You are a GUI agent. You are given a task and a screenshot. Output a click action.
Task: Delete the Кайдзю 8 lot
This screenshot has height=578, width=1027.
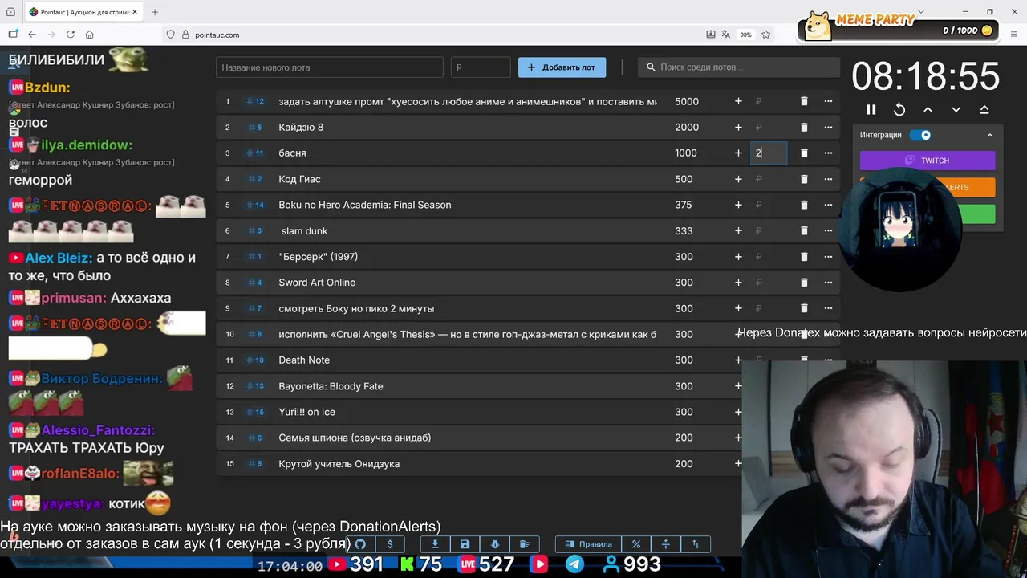tap(804, 127)
